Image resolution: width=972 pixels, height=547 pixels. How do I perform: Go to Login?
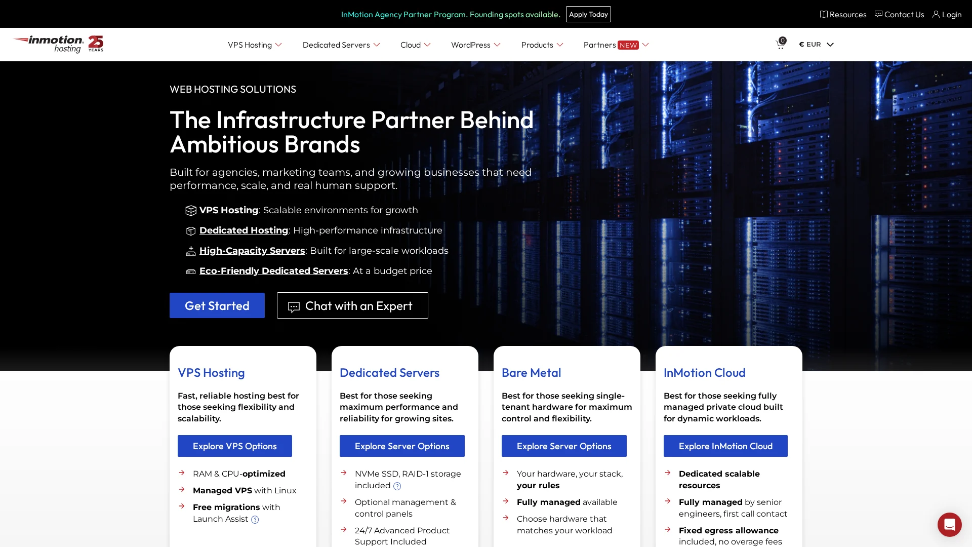(x=947, y=14)
